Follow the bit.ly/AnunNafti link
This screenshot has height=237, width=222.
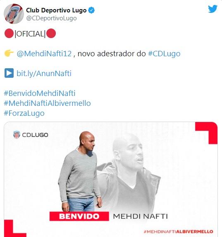pos(44,74)
